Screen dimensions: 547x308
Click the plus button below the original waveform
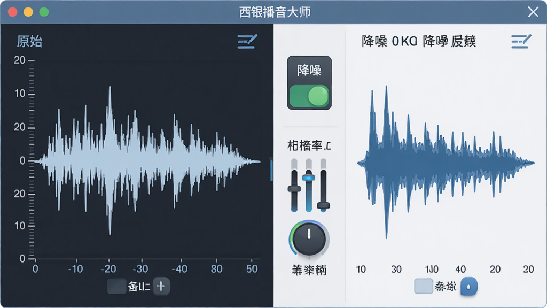tap(161, 287)
